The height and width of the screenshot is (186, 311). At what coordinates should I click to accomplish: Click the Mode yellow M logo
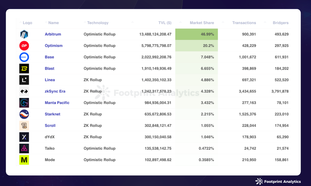(24, 160)
